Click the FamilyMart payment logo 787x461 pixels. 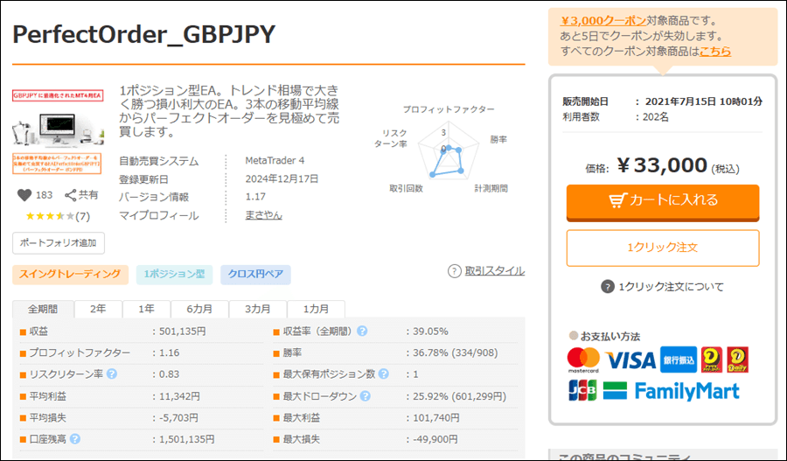pyautogui.click(x=671, y=391)
